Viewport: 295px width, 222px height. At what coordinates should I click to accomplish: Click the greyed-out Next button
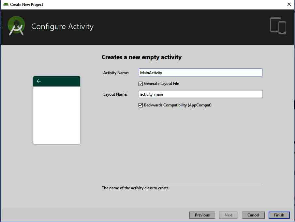pyautogui.click(x=229, y=215)
